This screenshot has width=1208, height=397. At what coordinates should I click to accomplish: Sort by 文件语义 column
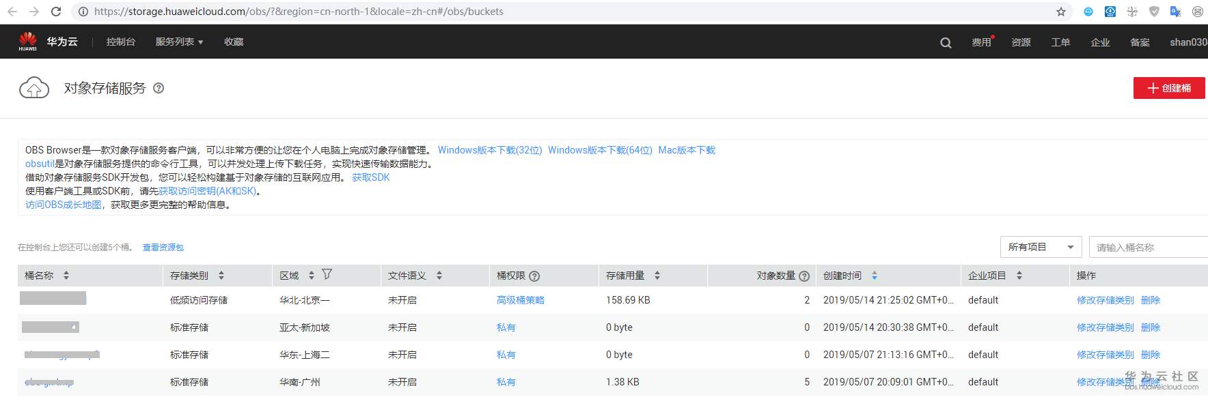click(439, 276)
